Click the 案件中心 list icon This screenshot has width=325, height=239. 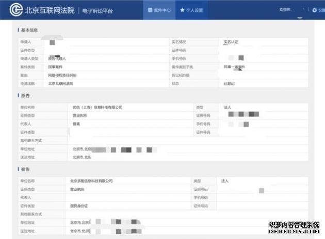(x=150, y=10)
